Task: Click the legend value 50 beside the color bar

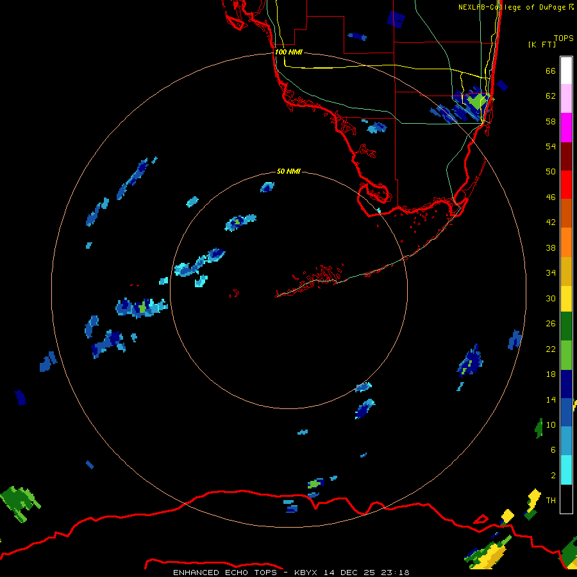Action: [551, 172]
